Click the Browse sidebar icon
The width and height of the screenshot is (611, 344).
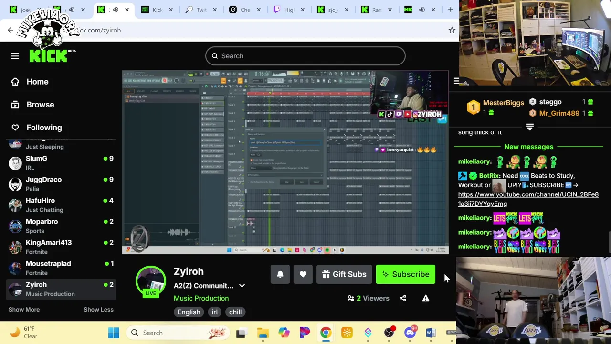tap(15, 105)
